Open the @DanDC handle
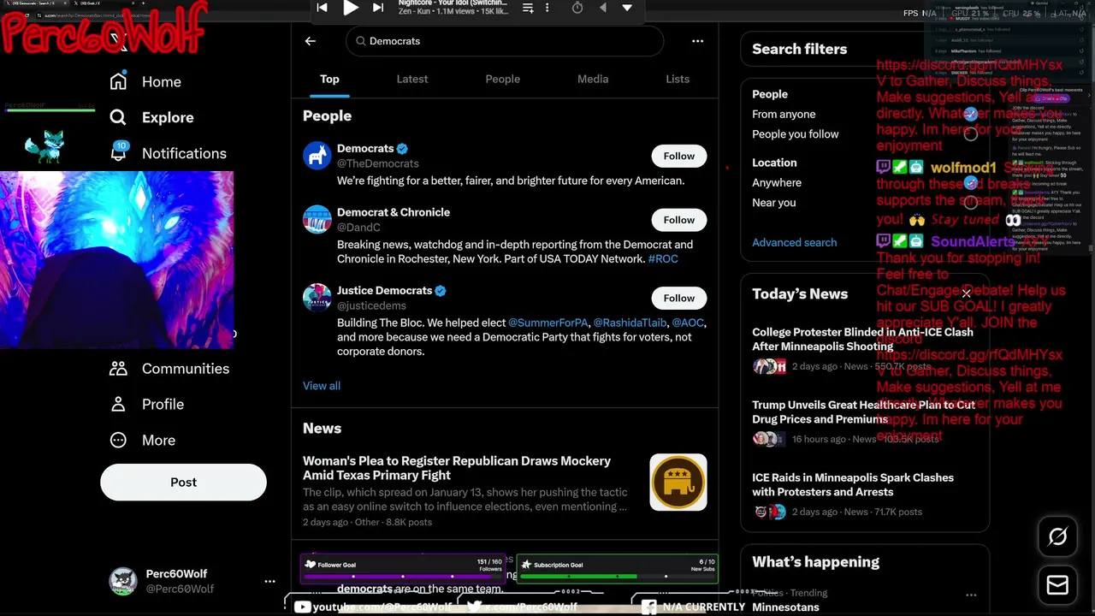1095x616 pixels. tap(358, 228)
